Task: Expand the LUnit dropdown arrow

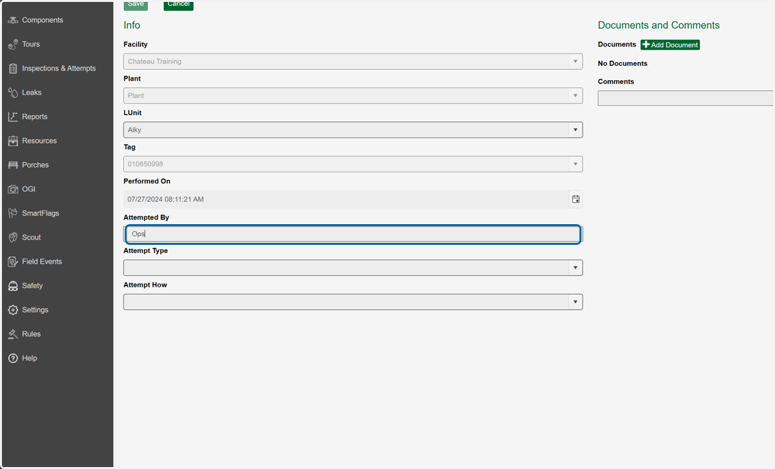Action: (575, 130)
